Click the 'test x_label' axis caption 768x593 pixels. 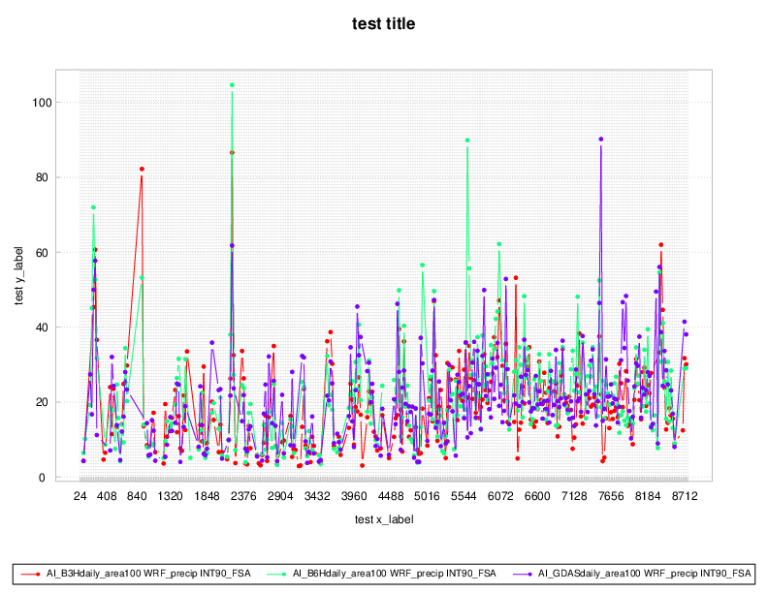coord(383,519)
